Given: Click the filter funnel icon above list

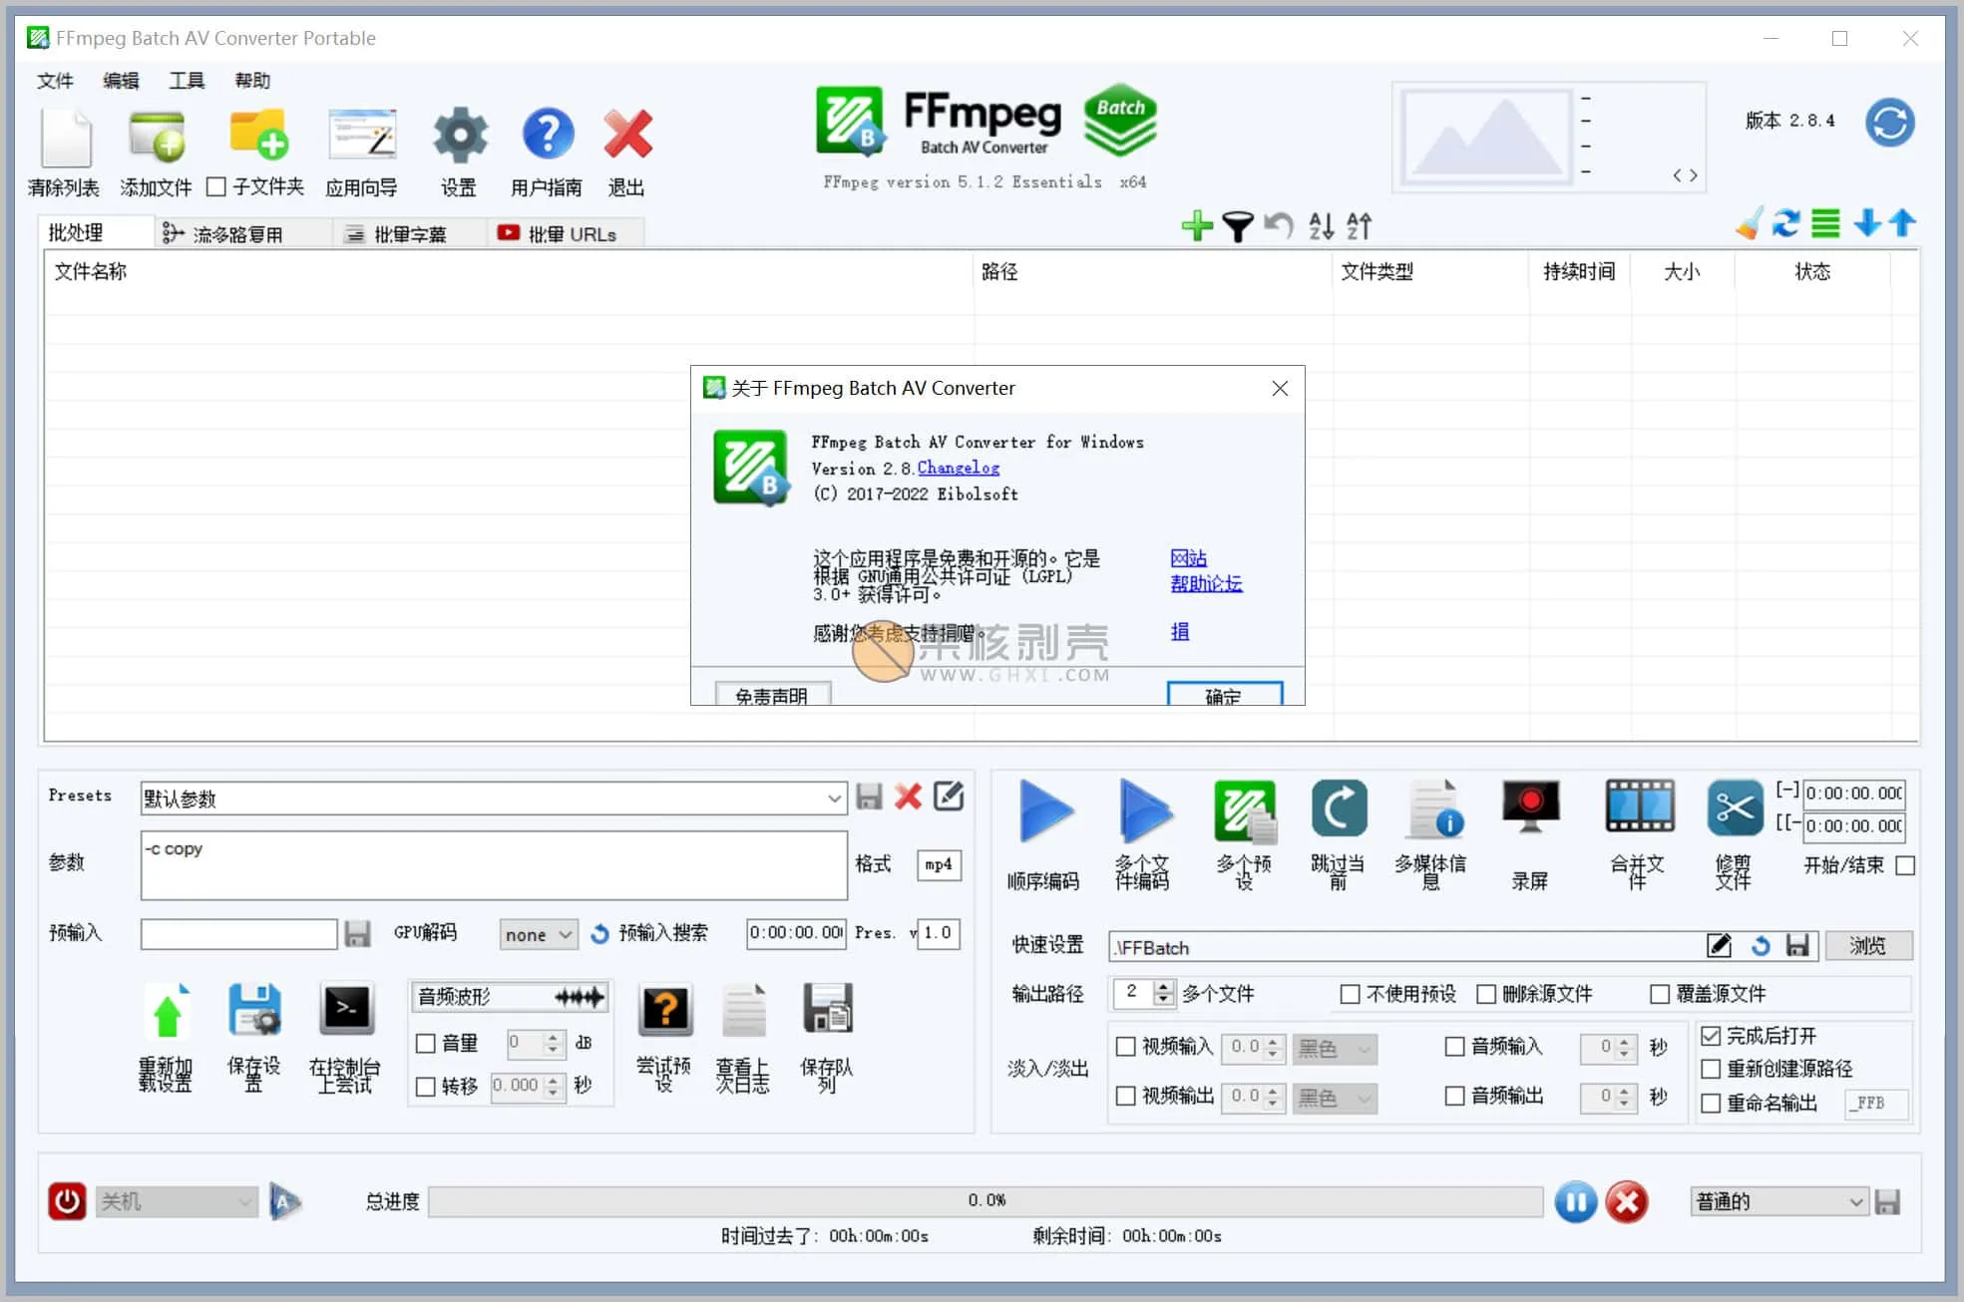Looking at the screenshot, I should pos(1237,226).
